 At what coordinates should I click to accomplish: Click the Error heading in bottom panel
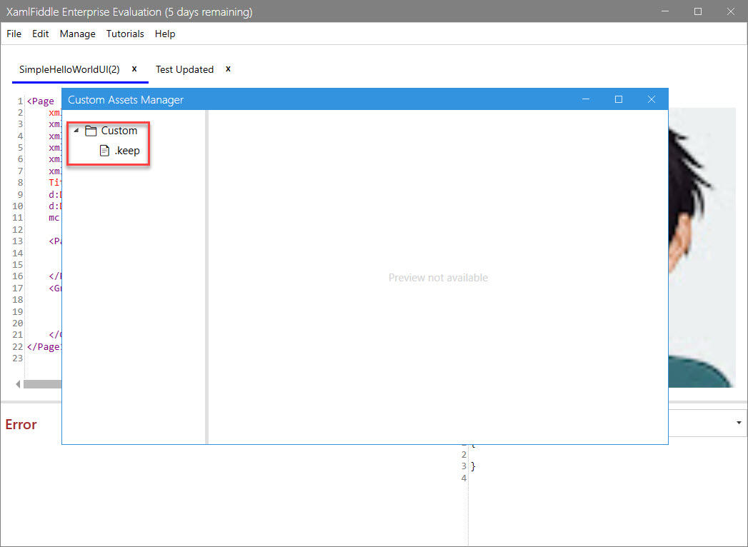21,424
